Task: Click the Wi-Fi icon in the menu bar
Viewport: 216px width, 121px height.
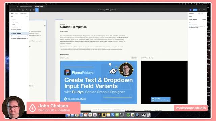Action: [x=191, y=4]
